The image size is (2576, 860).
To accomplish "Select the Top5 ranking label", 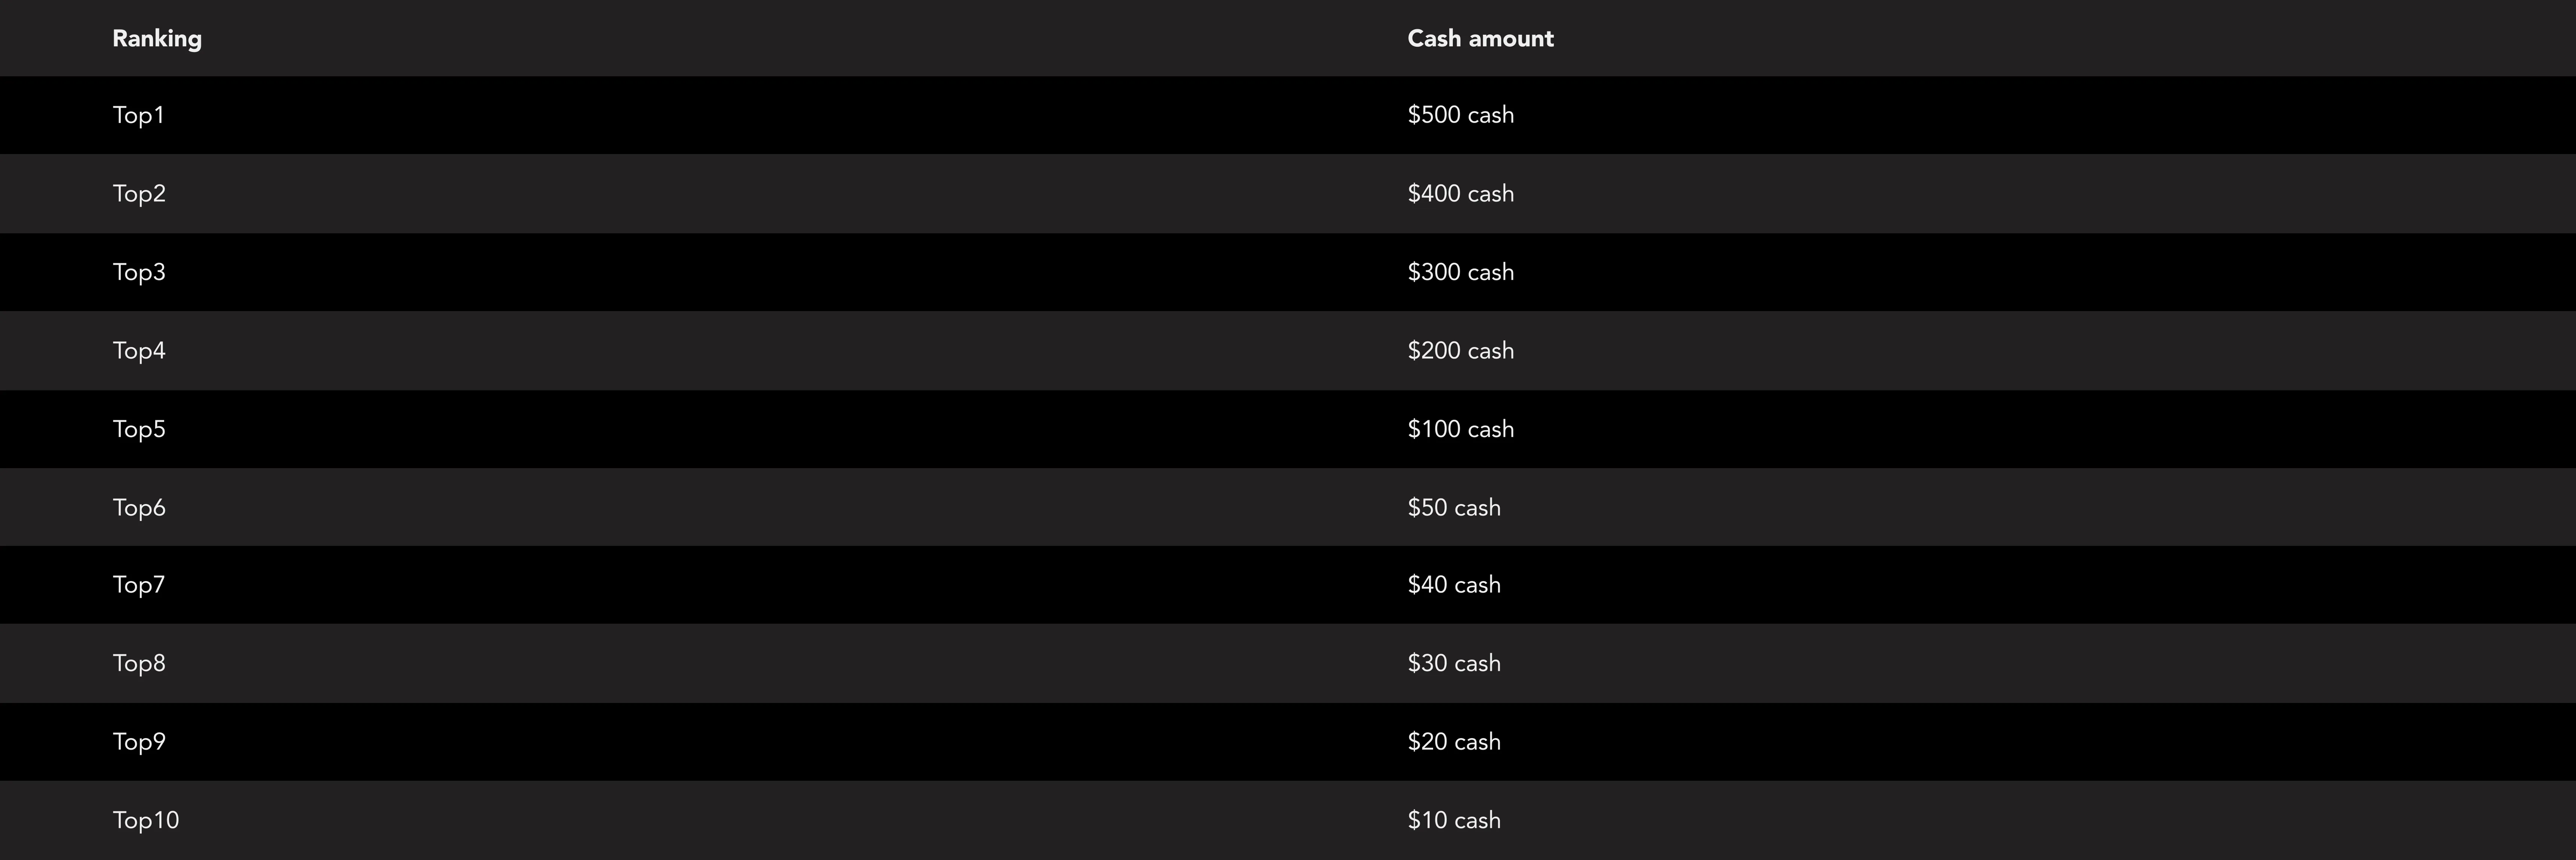I will coord(139,429).
